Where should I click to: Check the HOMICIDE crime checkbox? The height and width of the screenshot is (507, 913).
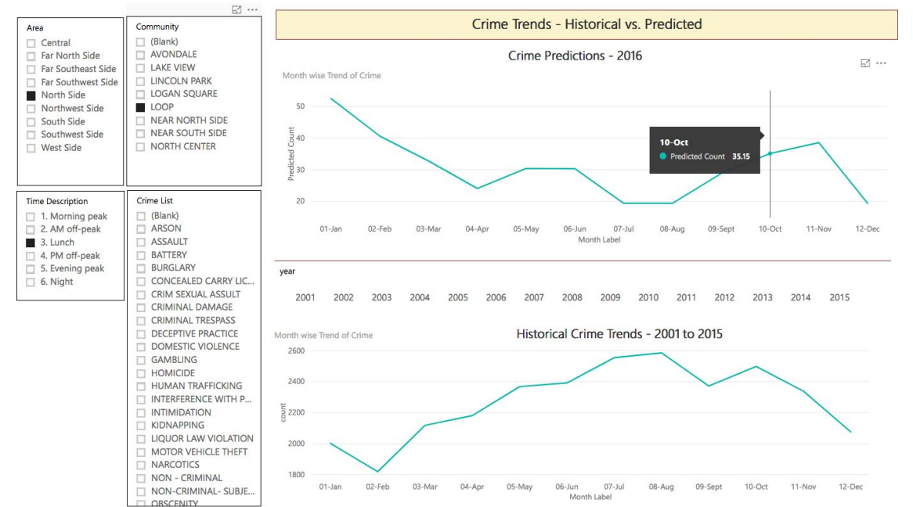coord(141,373)
